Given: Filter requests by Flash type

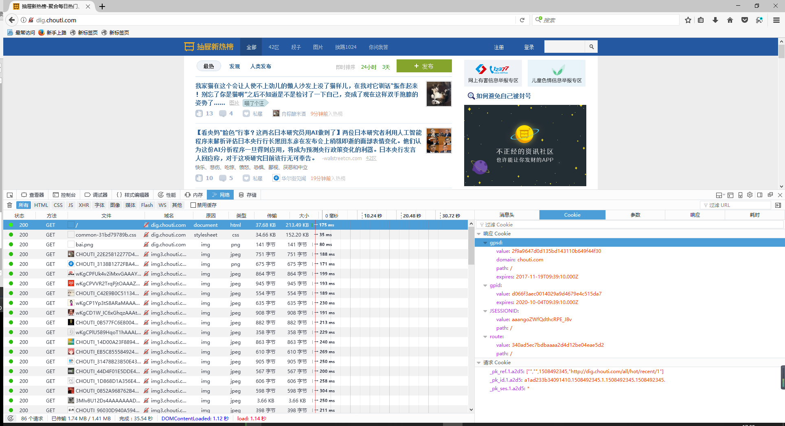Looking at the screenshot, I should (147, 205).
